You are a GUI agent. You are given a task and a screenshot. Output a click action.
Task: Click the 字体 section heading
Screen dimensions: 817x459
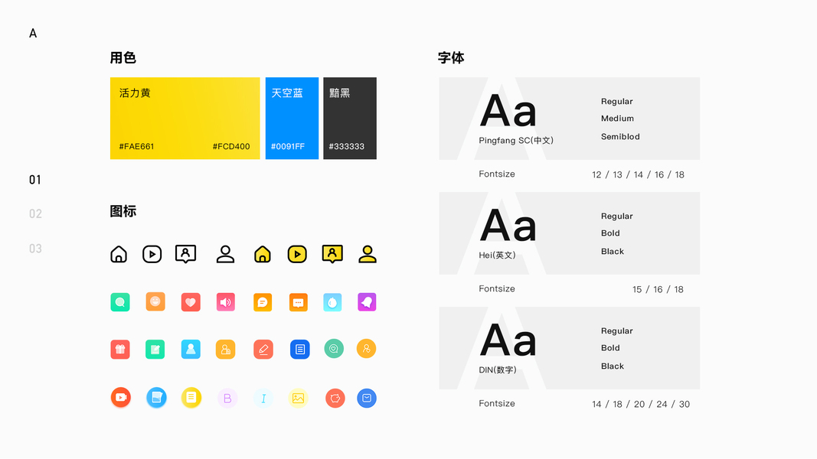click(x=451, y=58)
